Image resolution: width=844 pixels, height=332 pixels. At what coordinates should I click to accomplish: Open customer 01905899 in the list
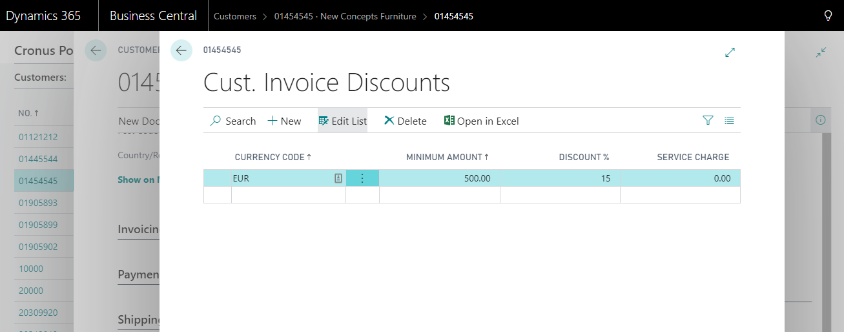pyautogui.click(x=38, y=225)
